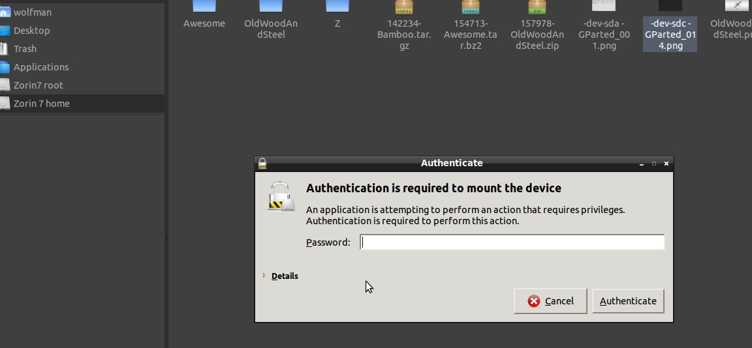Cancel the authentication dialog

pyautogui.click(x=550, y=301)
